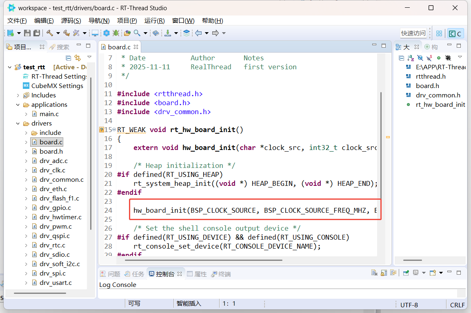Click the Download program icon in toolbar

coord(168,33)
